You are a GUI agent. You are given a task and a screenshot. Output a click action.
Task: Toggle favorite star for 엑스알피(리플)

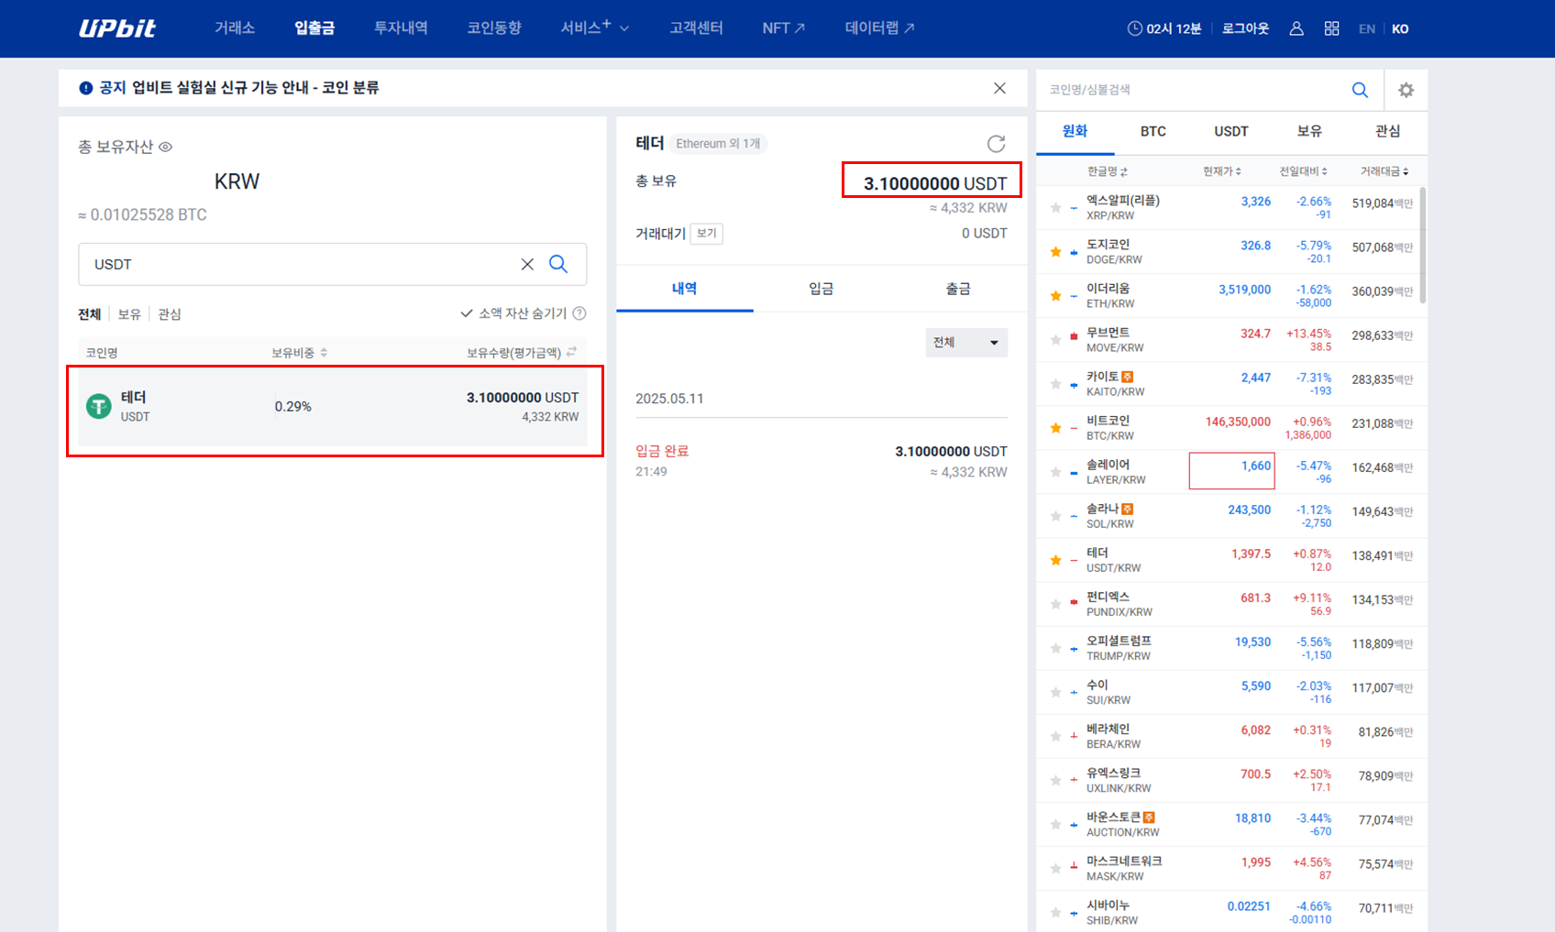[x=1055, y=208]
